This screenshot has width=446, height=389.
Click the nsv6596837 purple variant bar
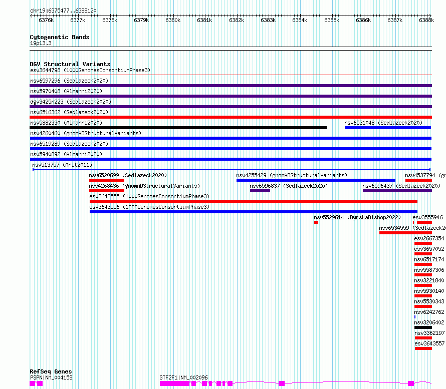click(260, 191)
